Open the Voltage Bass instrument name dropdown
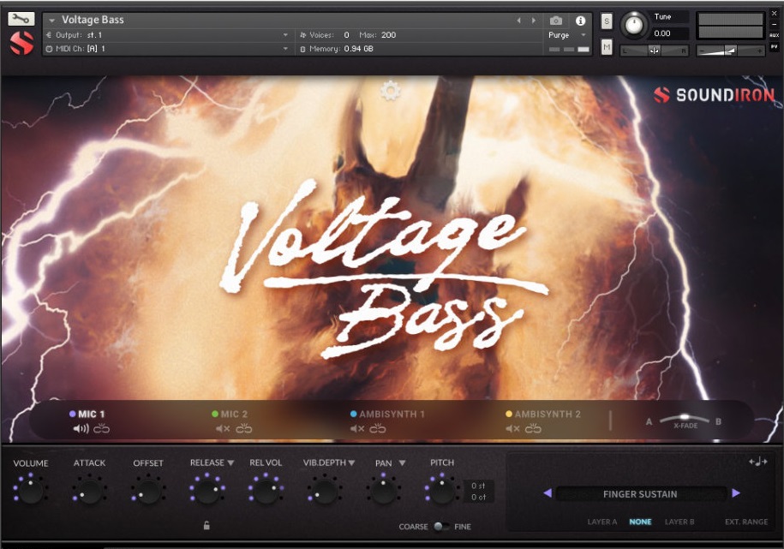The width and height of the screenshot is (784, 549). click(x=51, y=21)
